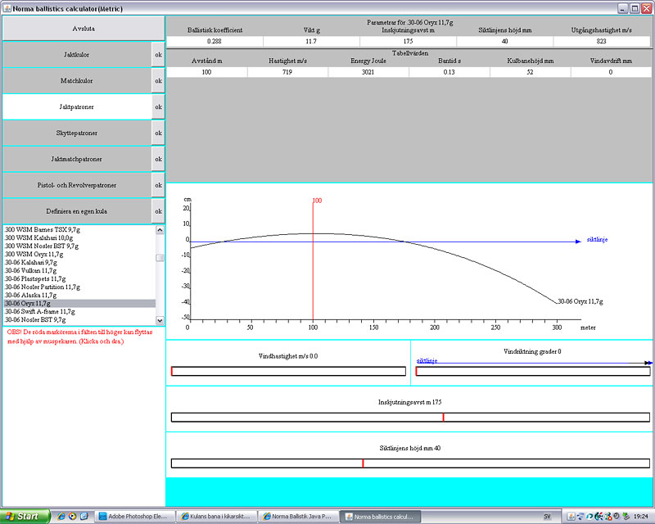Select .30-06 Vulkan 11,7g in list

[30, 270]
